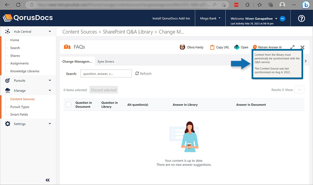The image size is (313, 185).
Task: Click the Manage cloud icon
Action: [7, 90]
